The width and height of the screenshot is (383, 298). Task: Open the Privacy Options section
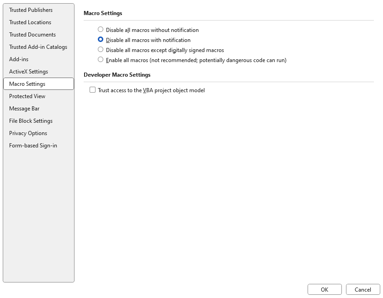pos(28,133)
